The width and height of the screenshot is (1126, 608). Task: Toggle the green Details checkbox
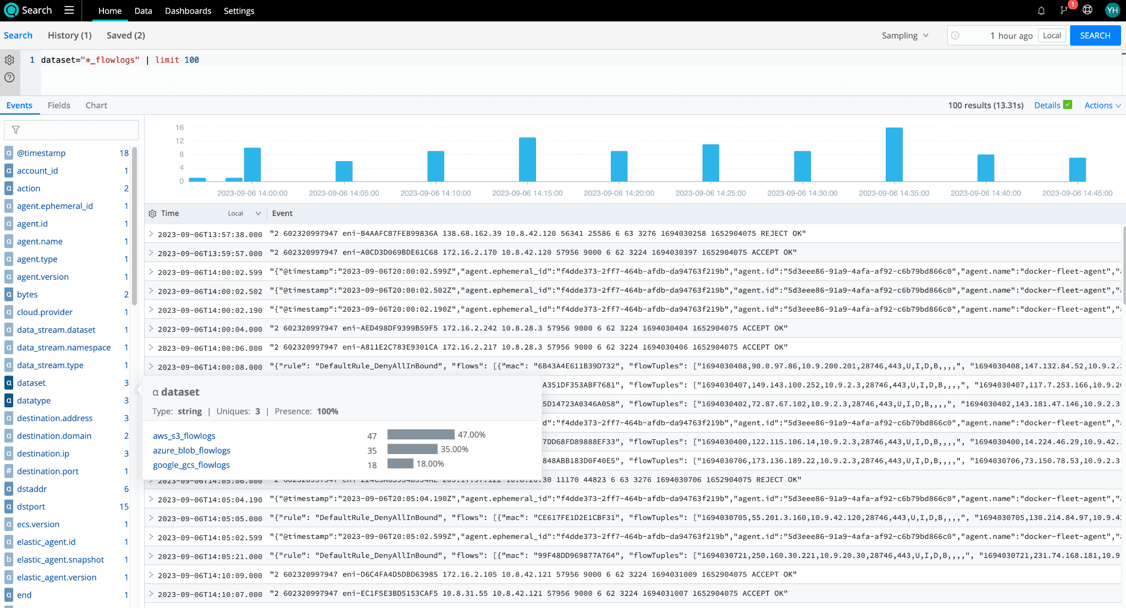[x=1068, y=104]
